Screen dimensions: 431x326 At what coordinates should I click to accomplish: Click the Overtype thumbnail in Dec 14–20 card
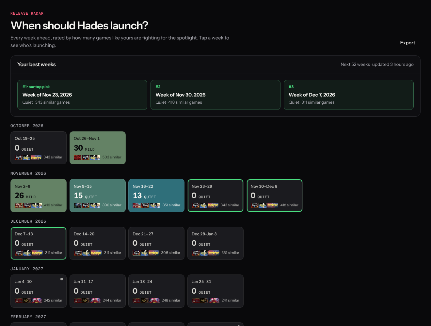coord(96,253)
